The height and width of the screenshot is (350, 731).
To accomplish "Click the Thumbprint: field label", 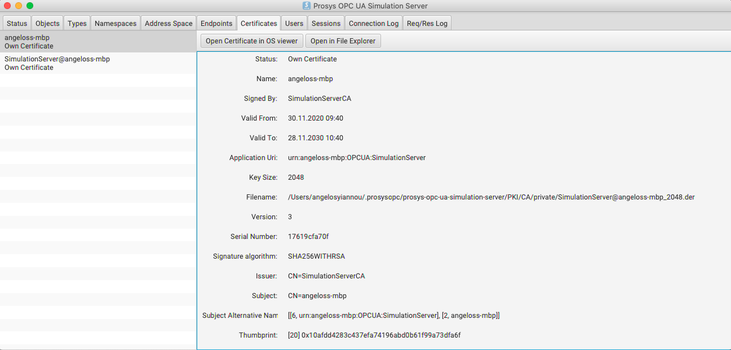I will click(x=258, y=335).
